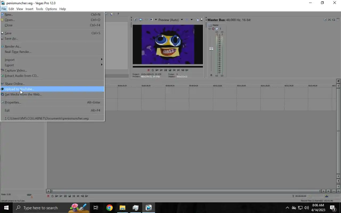Click timeline transport play button
This screenshot has width=341, height=213.
click(x=61, y=196)
